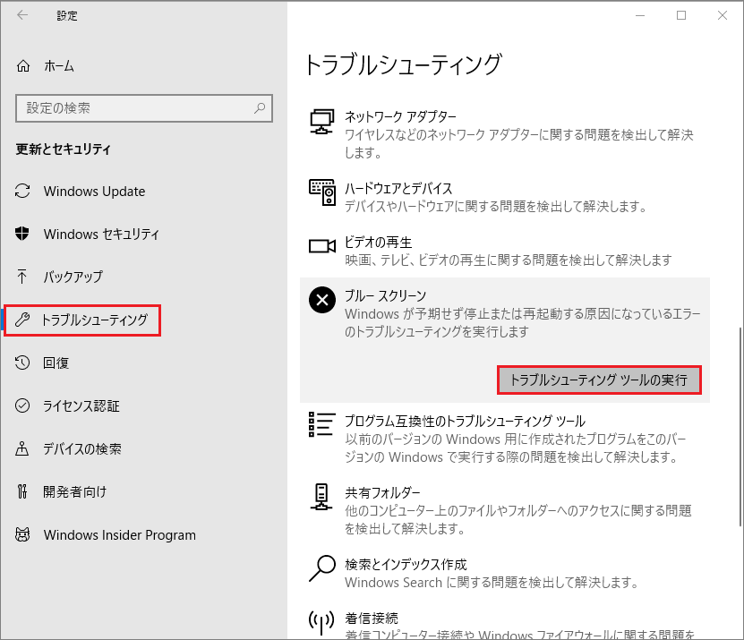Select the Search and Indexing magnifier icon
Viewport: 744px width, 640px height.
click(321, 568)
